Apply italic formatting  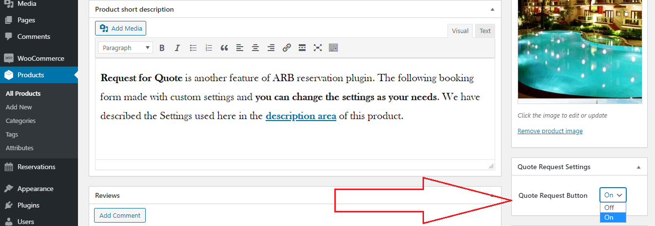[x=177, y=48]
